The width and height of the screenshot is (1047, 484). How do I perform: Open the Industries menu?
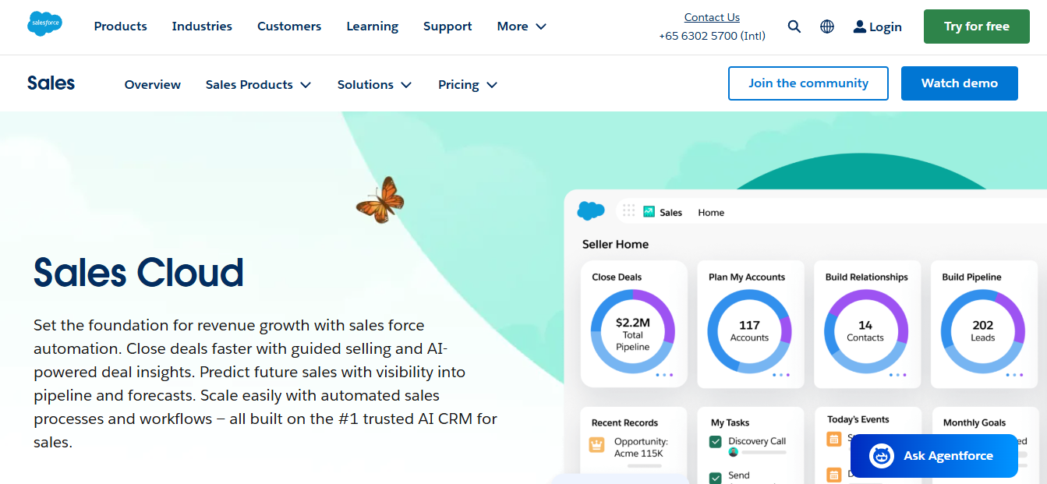point(202,26)
